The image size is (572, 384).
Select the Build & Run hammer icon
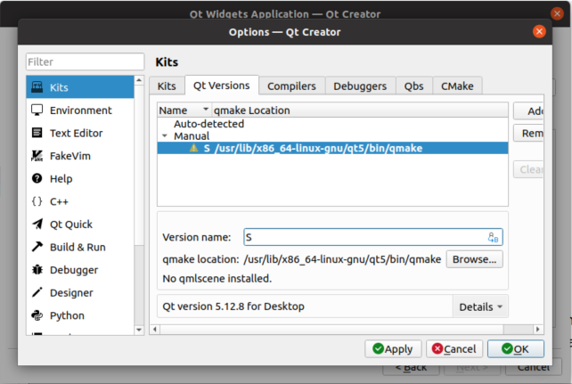coord(37,247)
